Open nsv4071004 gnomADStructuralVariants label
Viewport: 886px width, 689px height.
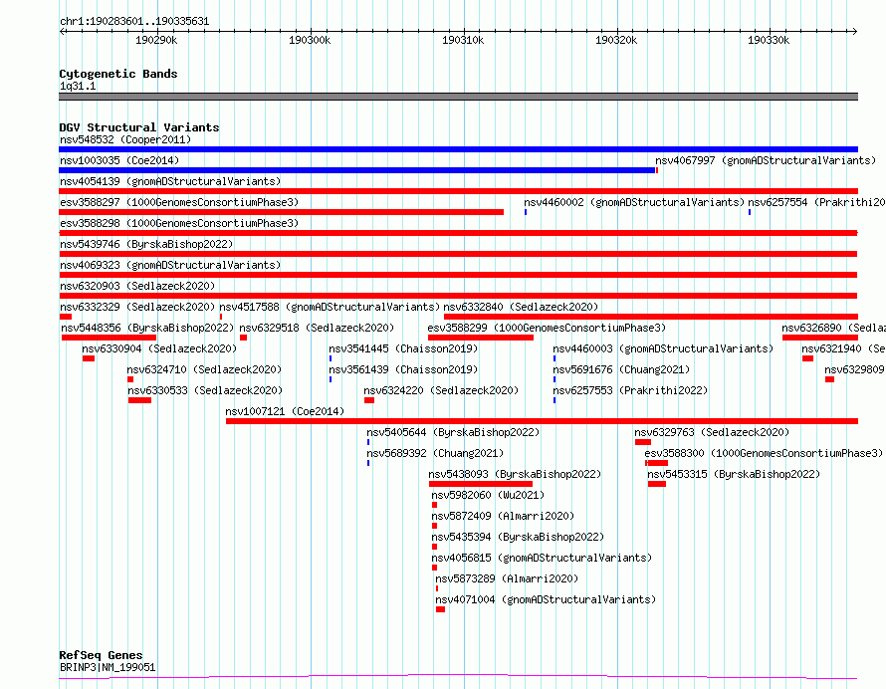click(x=546, y=599)
